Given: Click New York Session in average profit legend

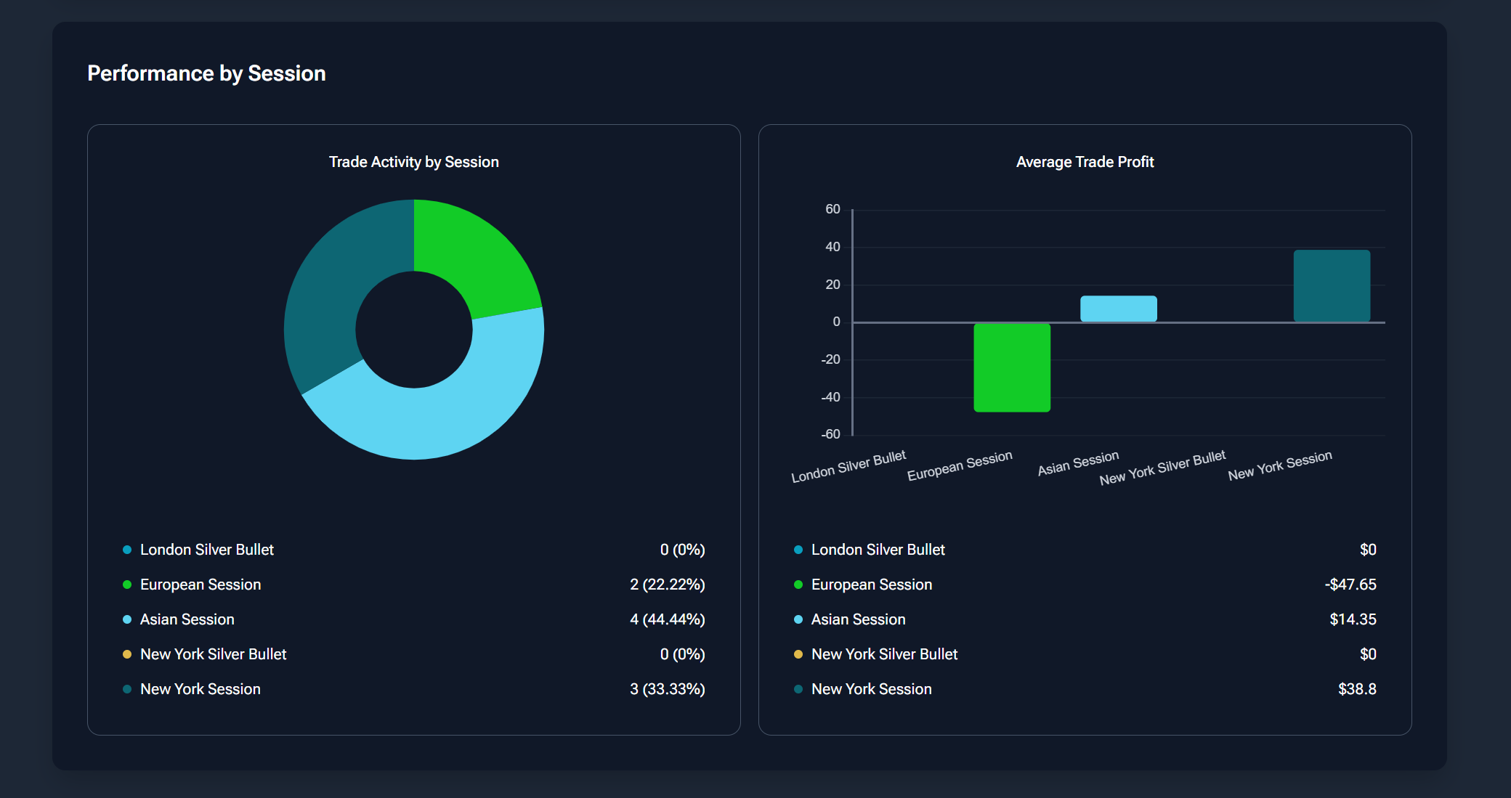Looking at the screenshot, I should (872, 689).
